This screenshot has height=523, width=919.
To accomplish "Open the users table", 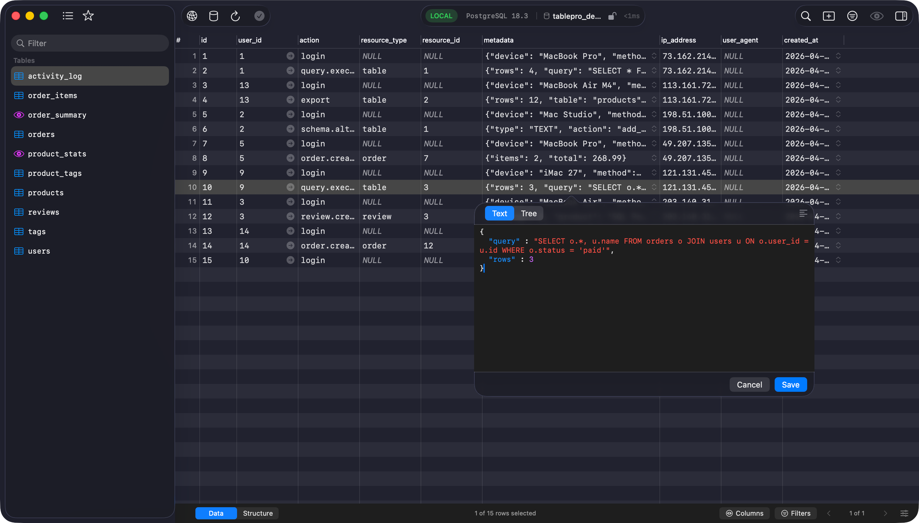I will (90, 251).
